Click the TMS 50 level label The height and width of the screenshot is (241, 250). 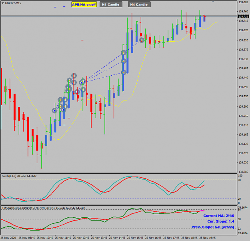239,219
